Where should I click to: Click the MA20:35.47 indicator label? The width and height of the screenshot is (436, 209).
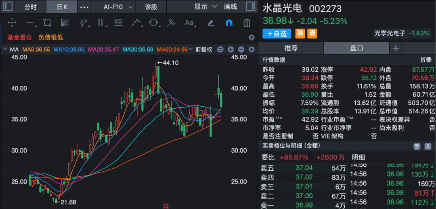click(x=103, y=50)
